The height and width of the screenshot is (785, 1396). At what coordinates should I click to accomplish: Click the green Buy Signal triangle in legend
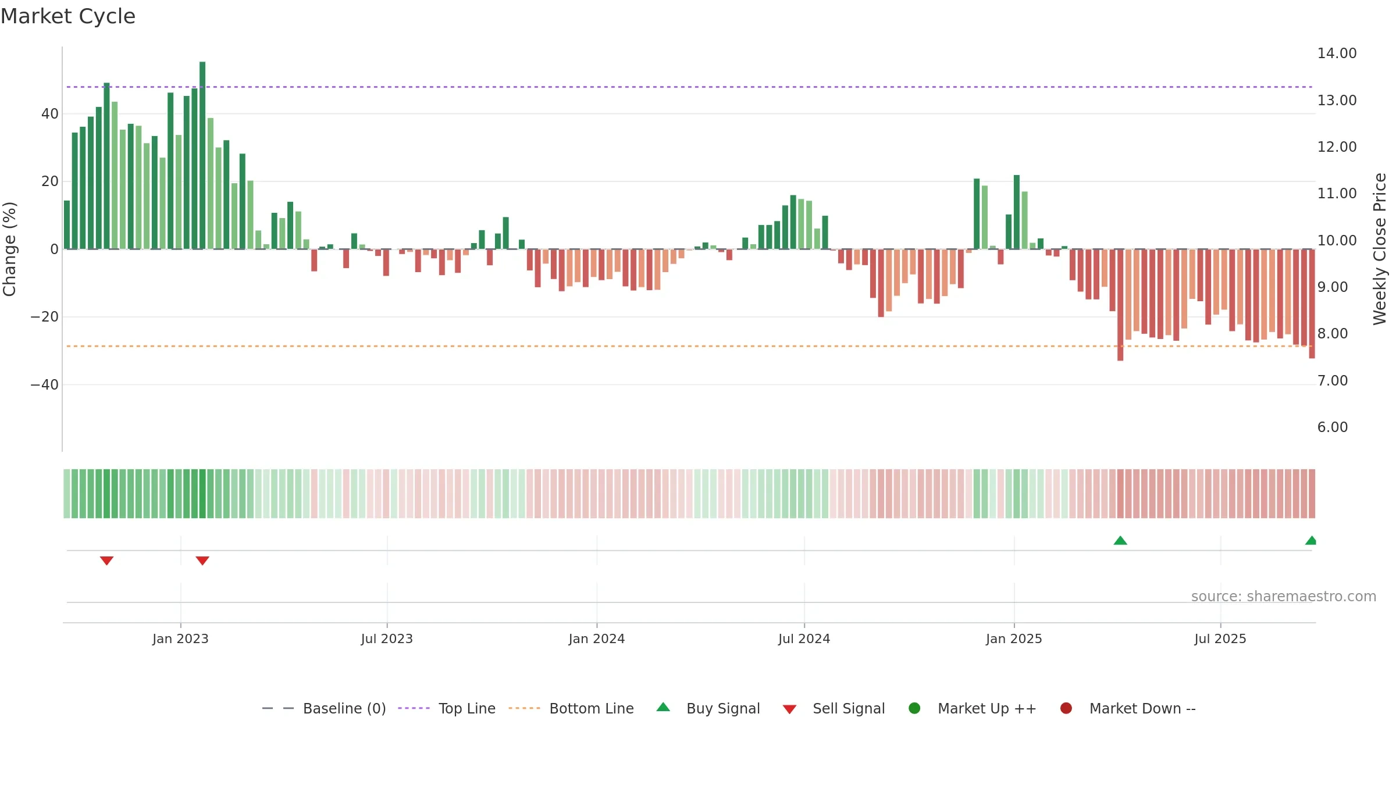[x=663, y=707]
